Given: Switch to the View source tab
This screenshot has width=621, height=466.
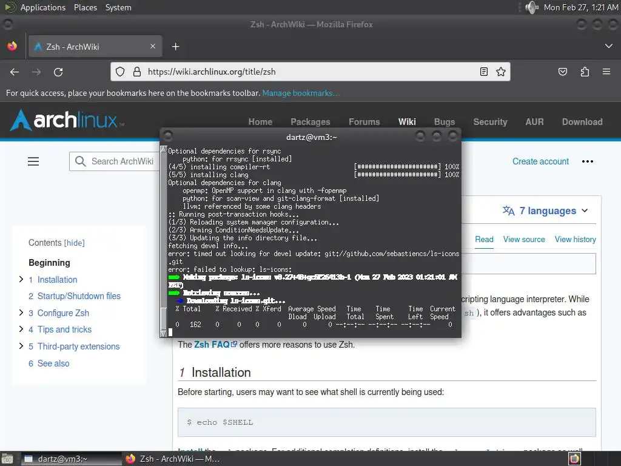Looking at the screenshot, I should (524, 239).
